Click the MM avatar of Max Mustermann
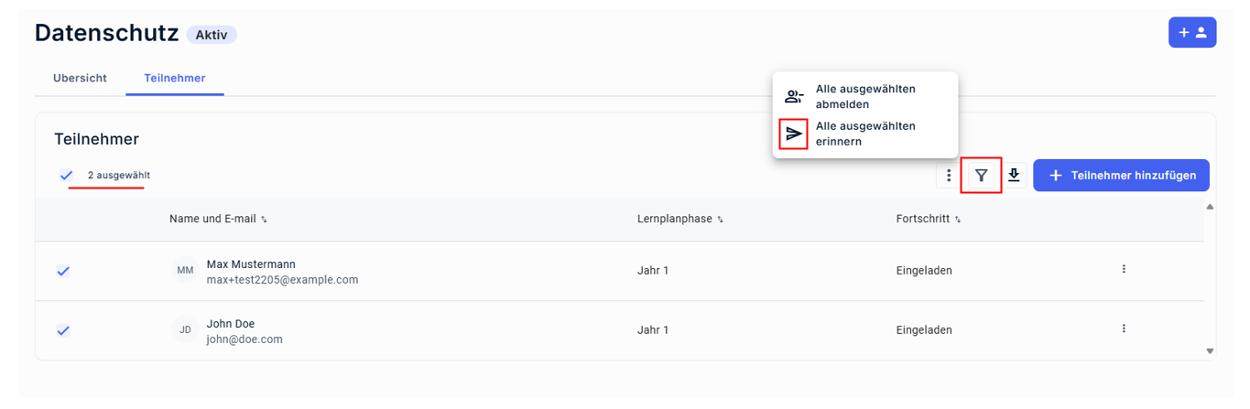Screen dimensions: 1250x409 (185, 271)
